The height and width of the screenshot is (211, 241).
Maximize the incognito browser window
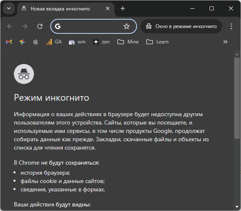click(x=212, y=8)
